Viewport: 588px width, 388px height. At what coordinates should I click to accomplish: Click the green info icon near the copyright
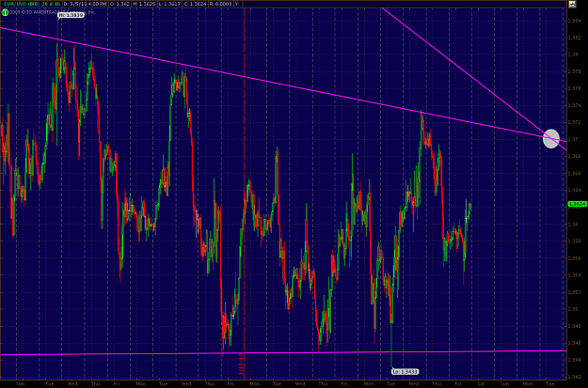click(5, 12)
